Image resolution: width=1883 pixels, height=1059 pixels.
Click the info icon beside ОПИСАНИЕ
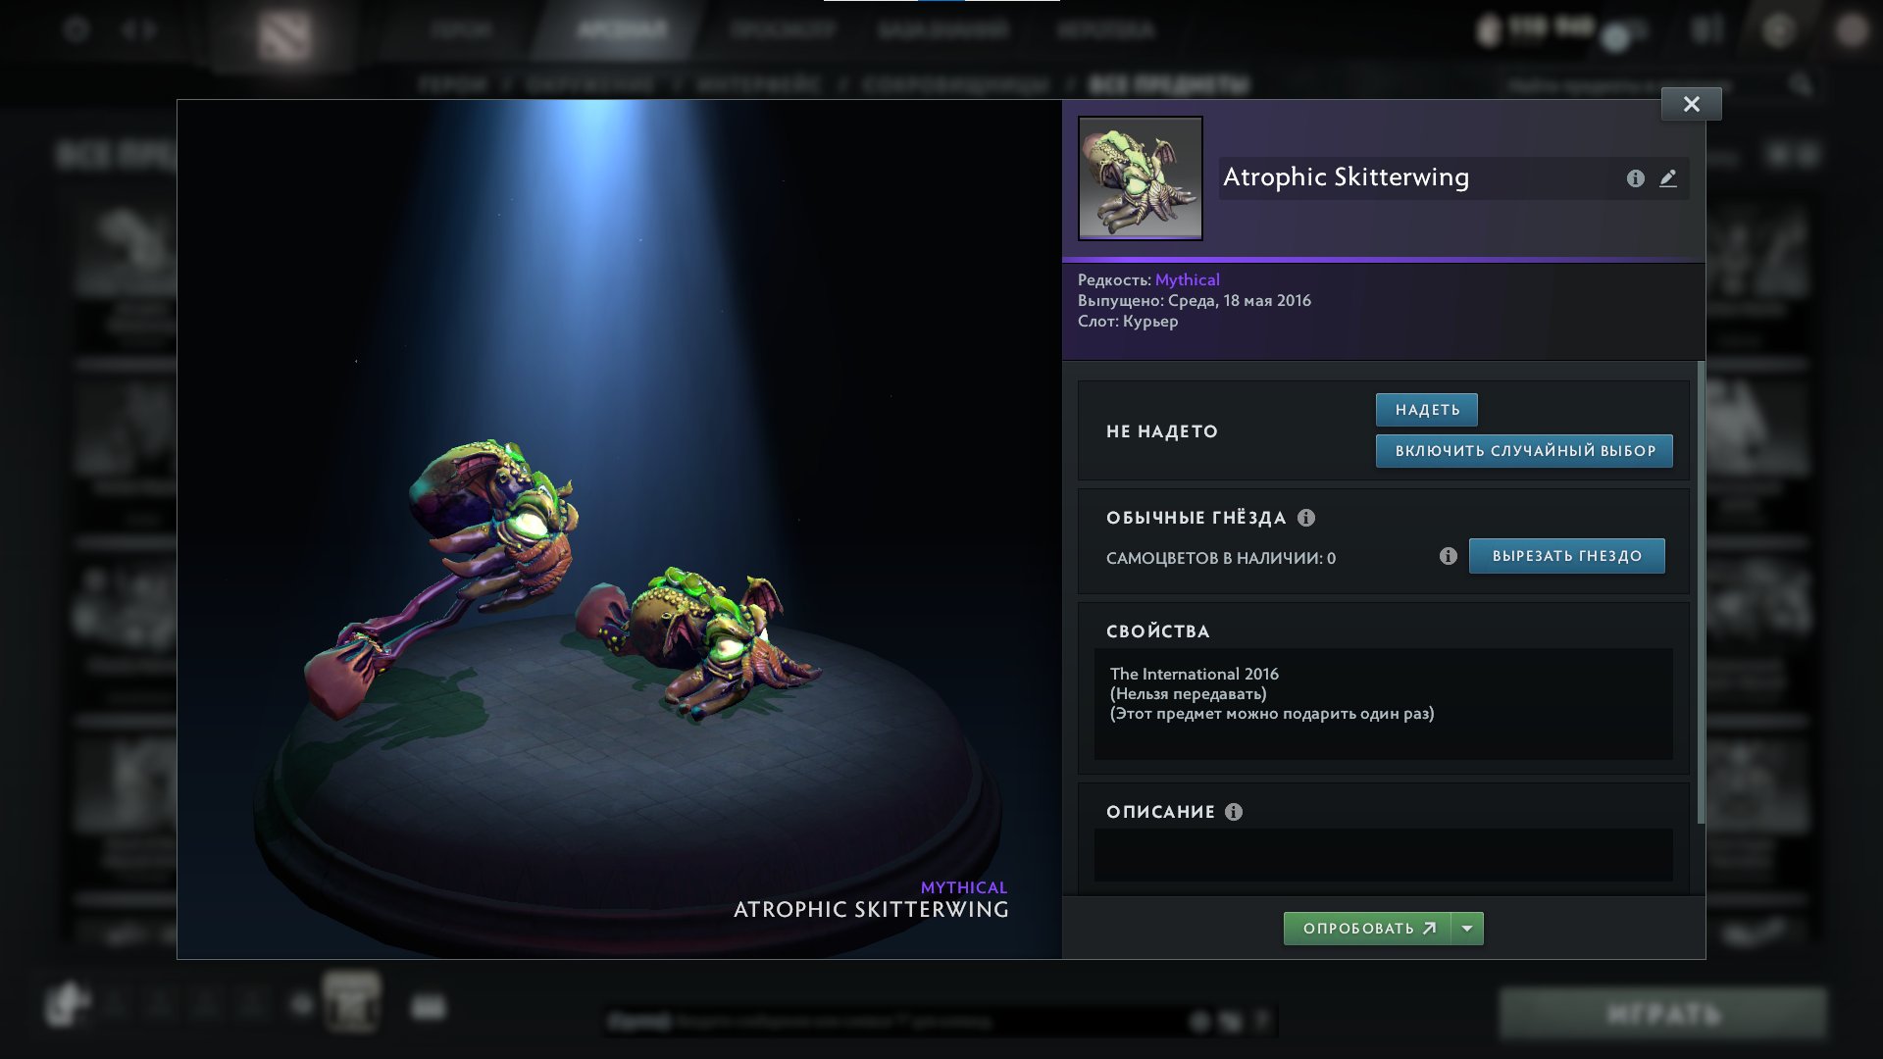tap(1234, 812)
